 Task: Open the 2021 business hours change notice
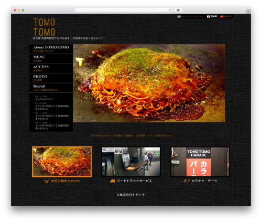click(52, 108)
